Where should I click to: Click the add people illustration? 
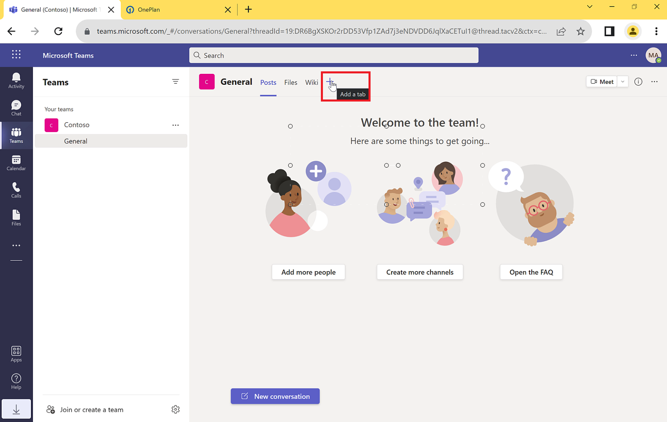pos(308,199)
